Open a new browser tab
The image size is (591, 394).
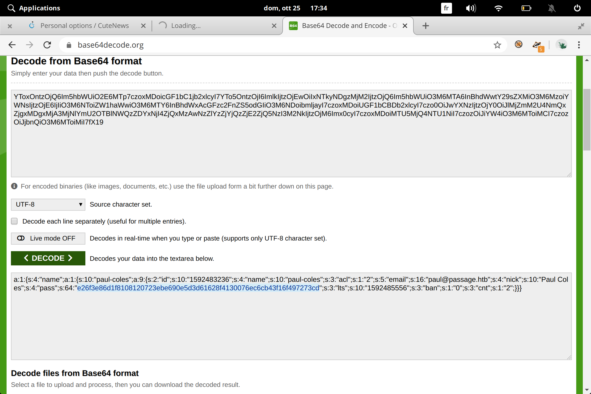coord(425,26)
